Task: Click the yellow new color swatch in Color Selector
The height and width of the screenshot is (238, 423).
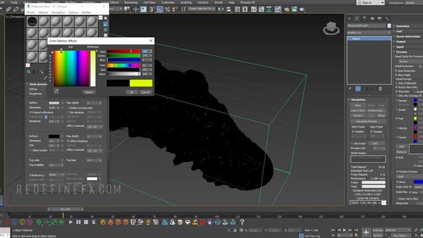Action: [141, 83]
